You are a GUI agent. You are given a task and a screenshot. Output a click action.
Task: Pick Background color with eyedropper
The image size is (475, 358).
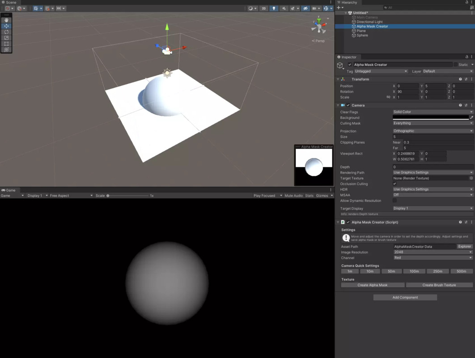pos(471,117)
